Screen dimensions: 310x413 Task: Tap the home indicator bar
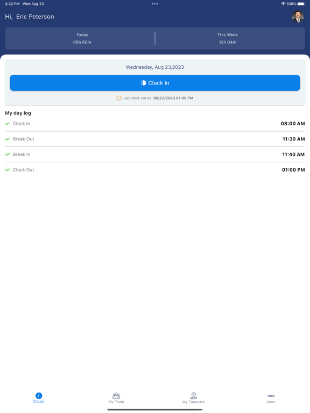[x=155, y=410]
